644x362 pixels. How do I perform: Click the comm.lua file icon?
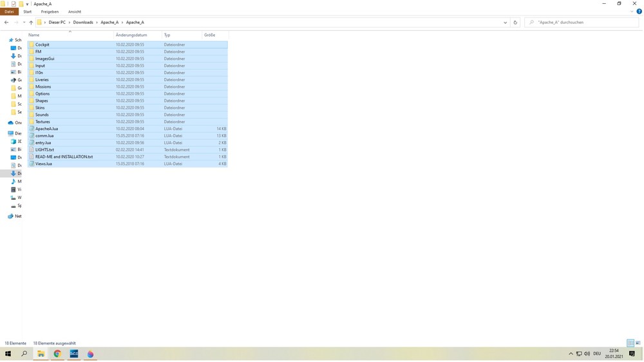[32, 136]
